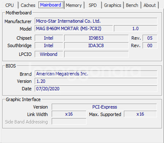This screenshot has width=164, height=143.
Task: Click the Southbridge label
Action: coord(20,45)
